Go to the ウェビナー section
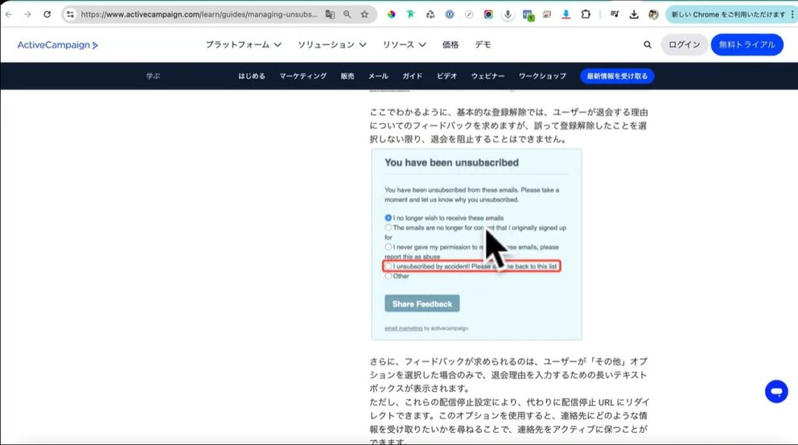Image resolution: width=798 pixels, height=445 pixels. (488, 76)
